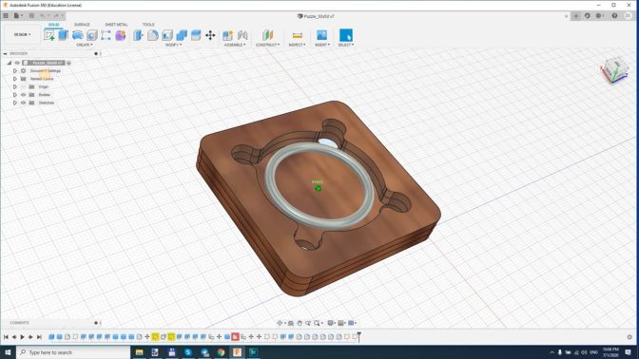This screenshot has height=359, width=639.
Task: Expand Named Views tree node
Action: (14, 79)
